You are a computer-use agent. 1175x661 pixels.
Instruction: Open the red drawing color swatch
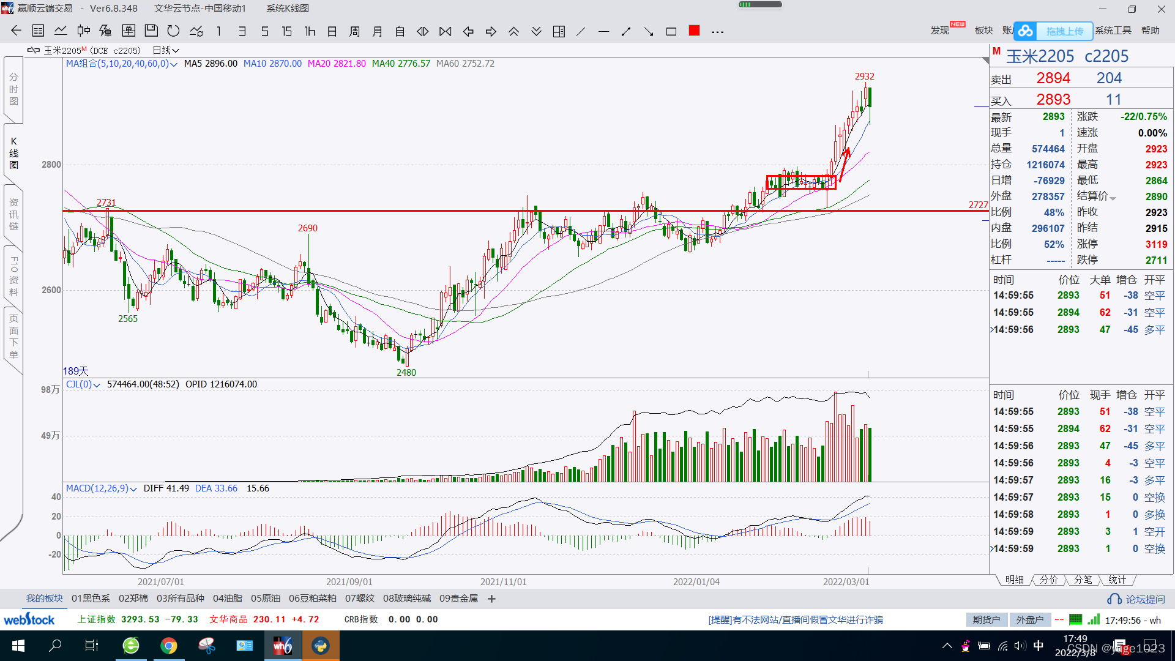[x=694, y=31]
